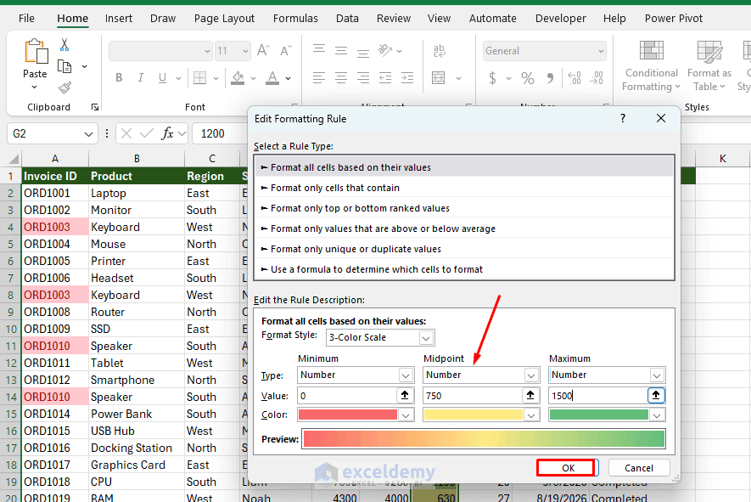Click the Maximum value range selector arrow

656,395
